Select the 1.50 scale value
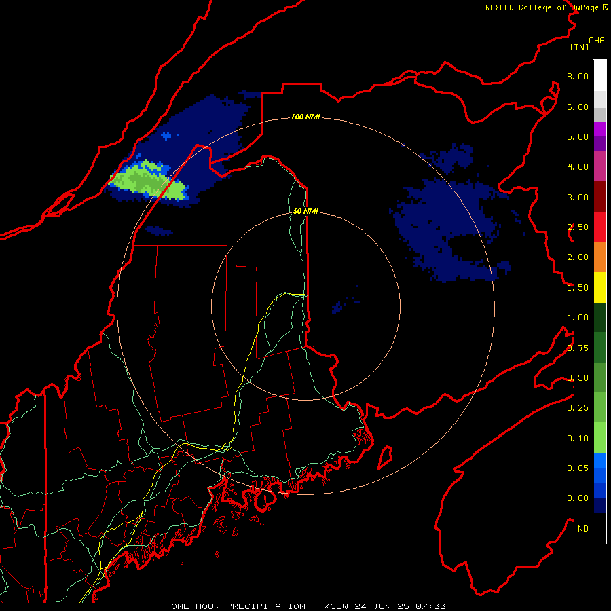611x611 pixels. click(578, 288)
